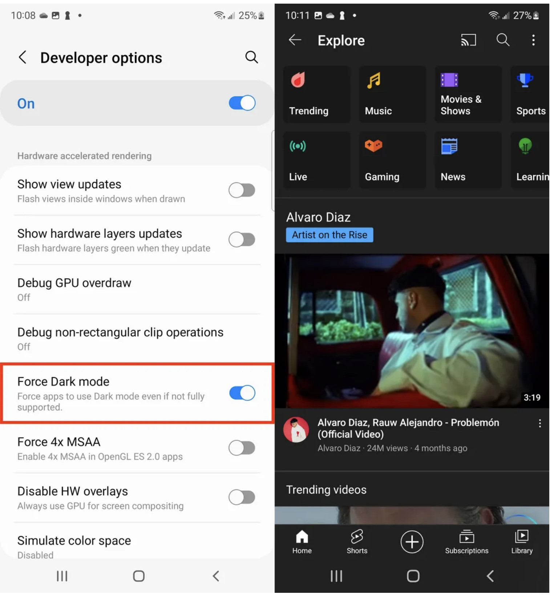
Task: Open search in Developer options
Action: click(251, 57)
